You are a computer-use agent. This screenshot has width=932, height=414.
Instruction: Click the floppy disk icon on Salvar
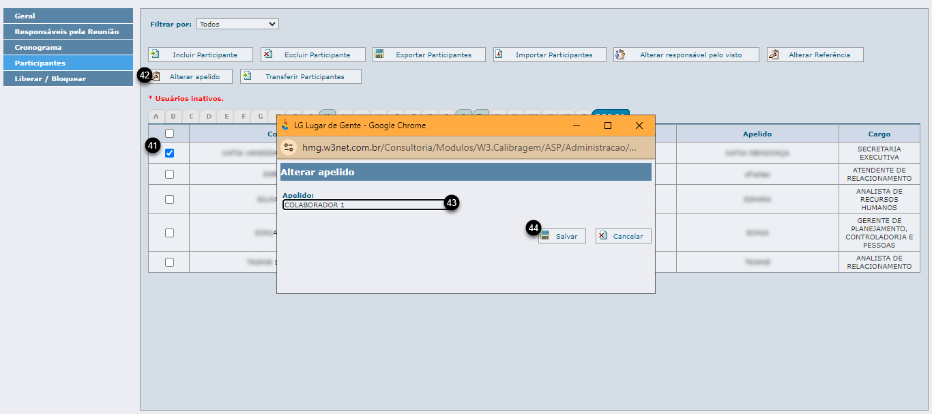click(x=544, y=235)
